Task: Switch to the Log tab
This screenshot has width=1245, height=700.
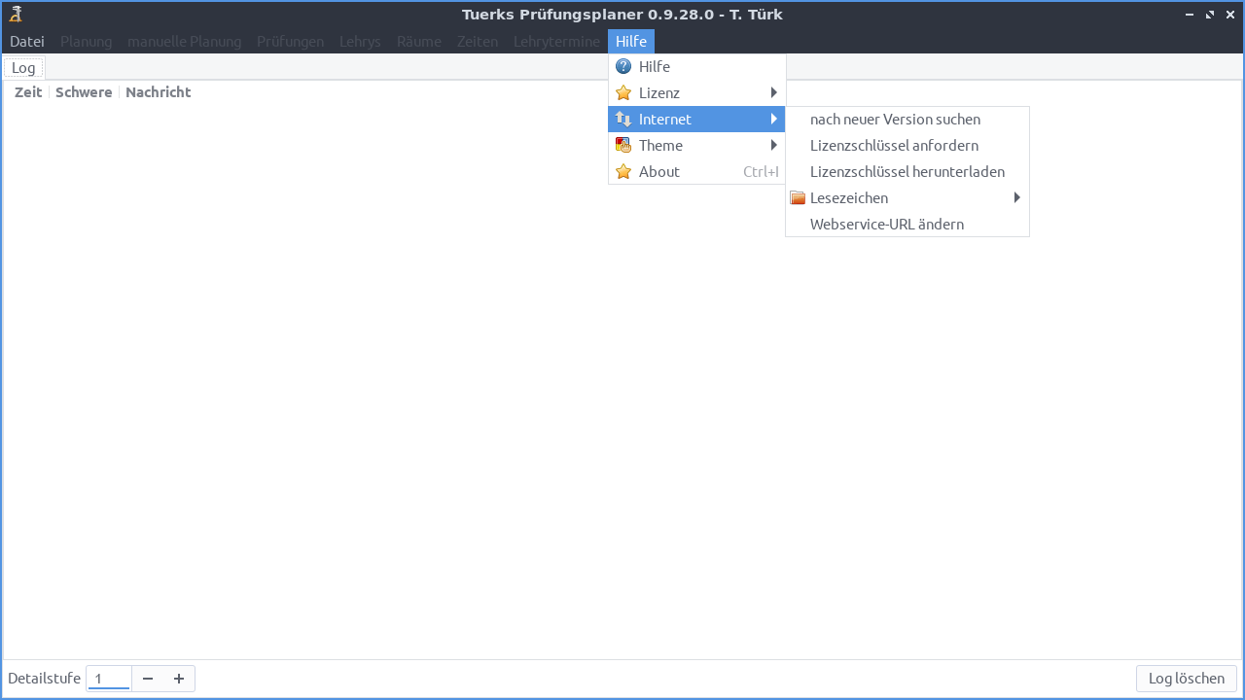Action: [23, 67]
